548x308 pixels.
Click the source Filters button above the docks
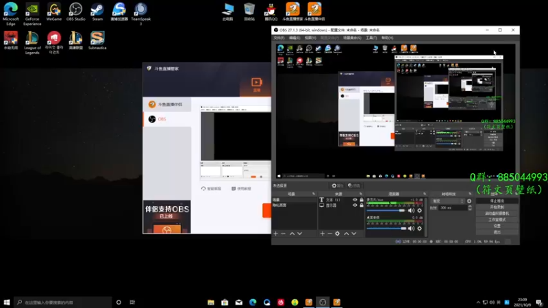click(354, 185)
